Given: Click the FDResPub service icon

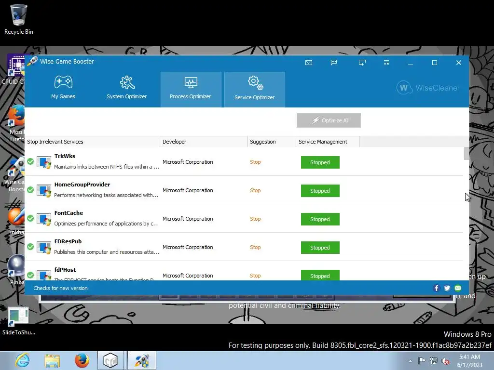Looking at the screenshot, I should point(44,248).
